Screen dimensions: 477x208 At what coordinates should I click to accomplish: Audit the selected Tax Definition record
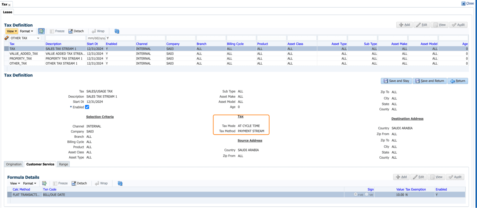[x=458, y=25]
